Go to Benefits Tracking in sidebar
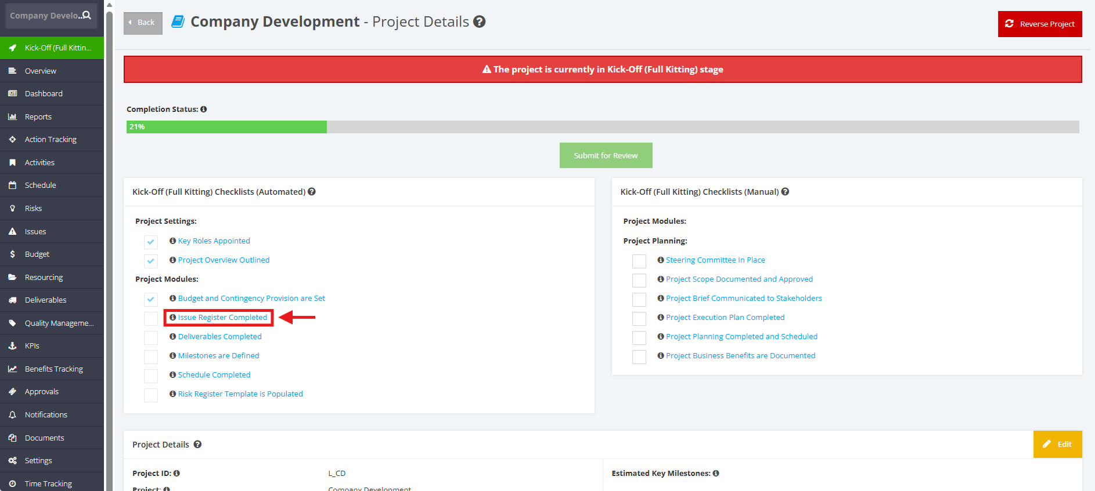 coord(52,369)
